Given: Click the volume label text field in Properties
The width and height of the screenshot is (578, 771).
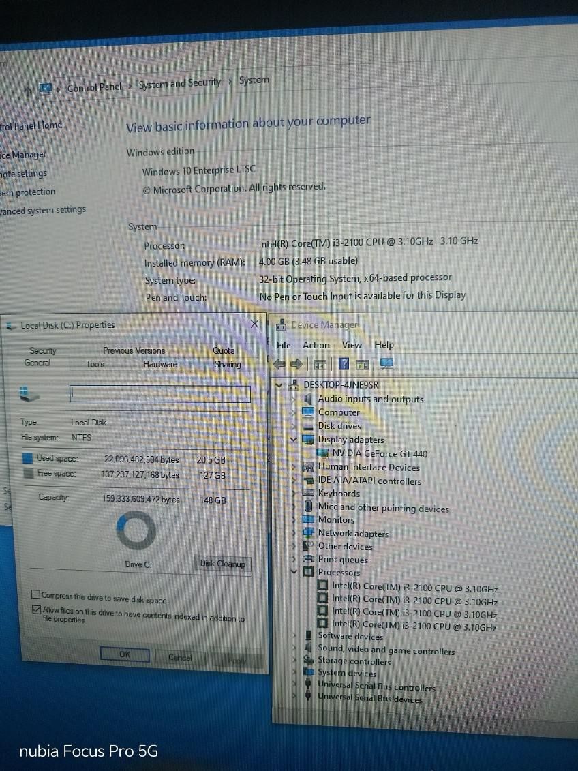Looking at the screenshot, I should point(160,393).
